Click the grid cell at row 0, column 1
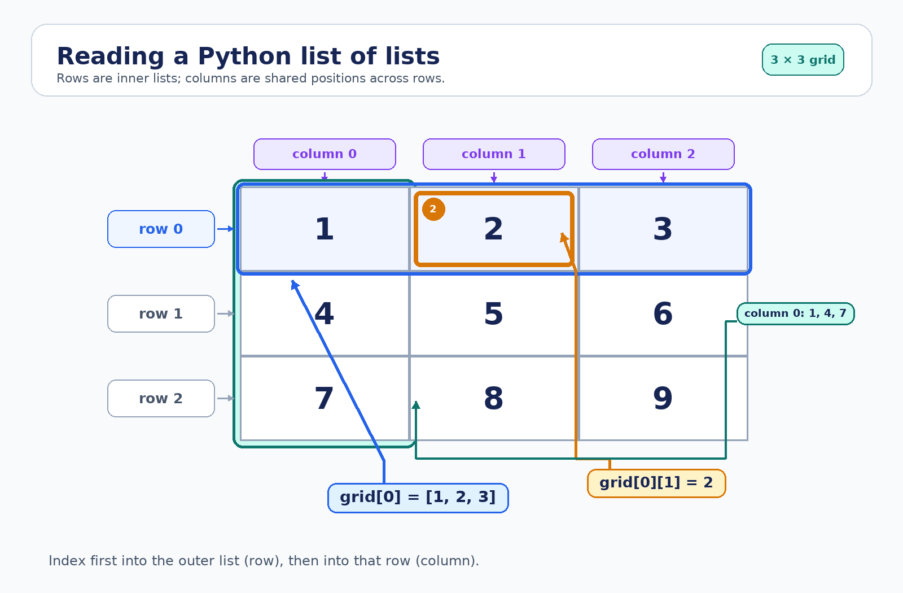The image size is (903, 593). 494,229
